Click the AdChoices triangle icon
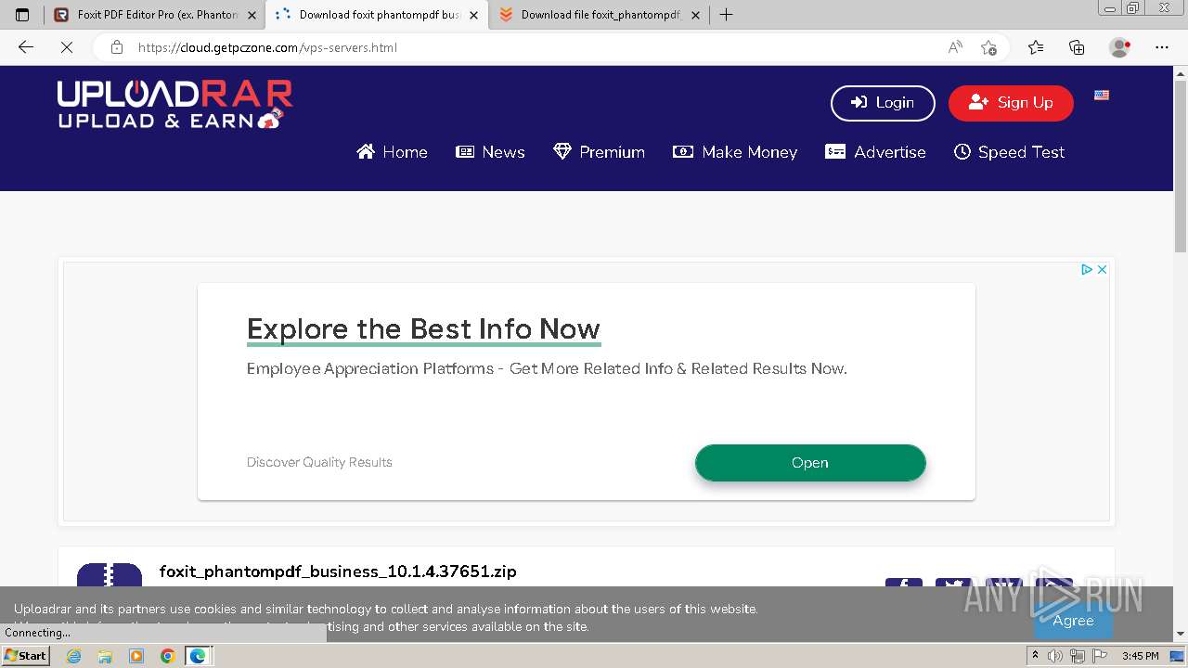The width and height of the screenshot is (1188, 668). [x=1086, y=269]
